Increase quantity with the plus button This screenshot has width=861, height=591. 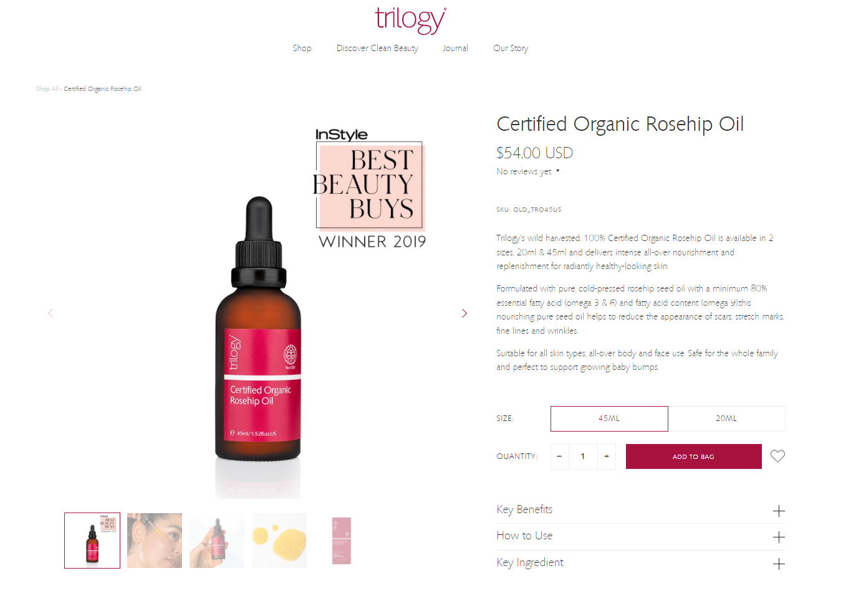[x=607, y=456]
